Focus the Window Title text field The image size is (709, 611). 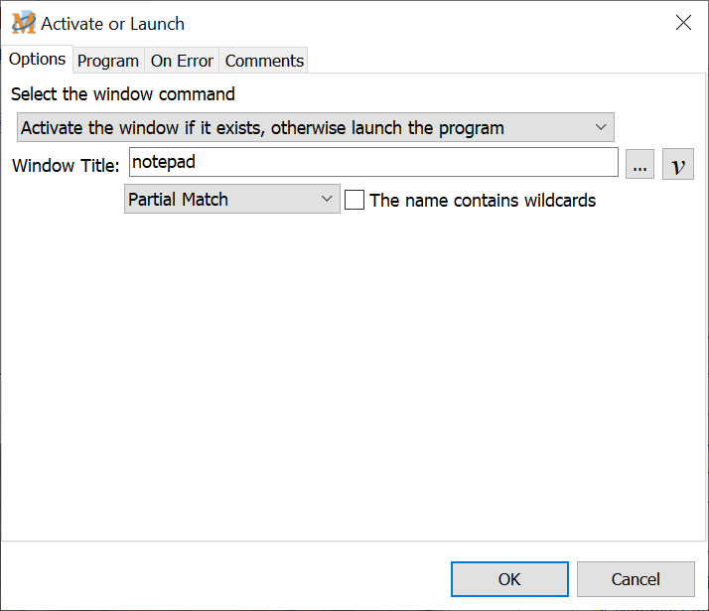373,162
